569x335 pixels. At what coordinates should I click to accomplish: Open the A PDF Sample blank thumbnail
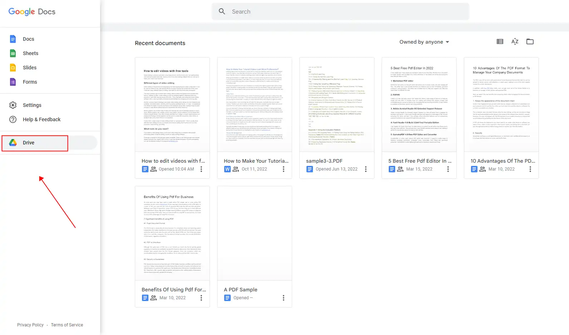click(255, 233)
